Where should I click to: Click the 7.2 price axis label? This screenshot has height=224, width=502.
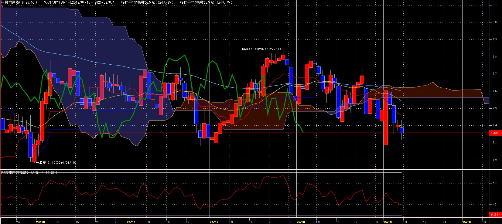coord(495,160)
